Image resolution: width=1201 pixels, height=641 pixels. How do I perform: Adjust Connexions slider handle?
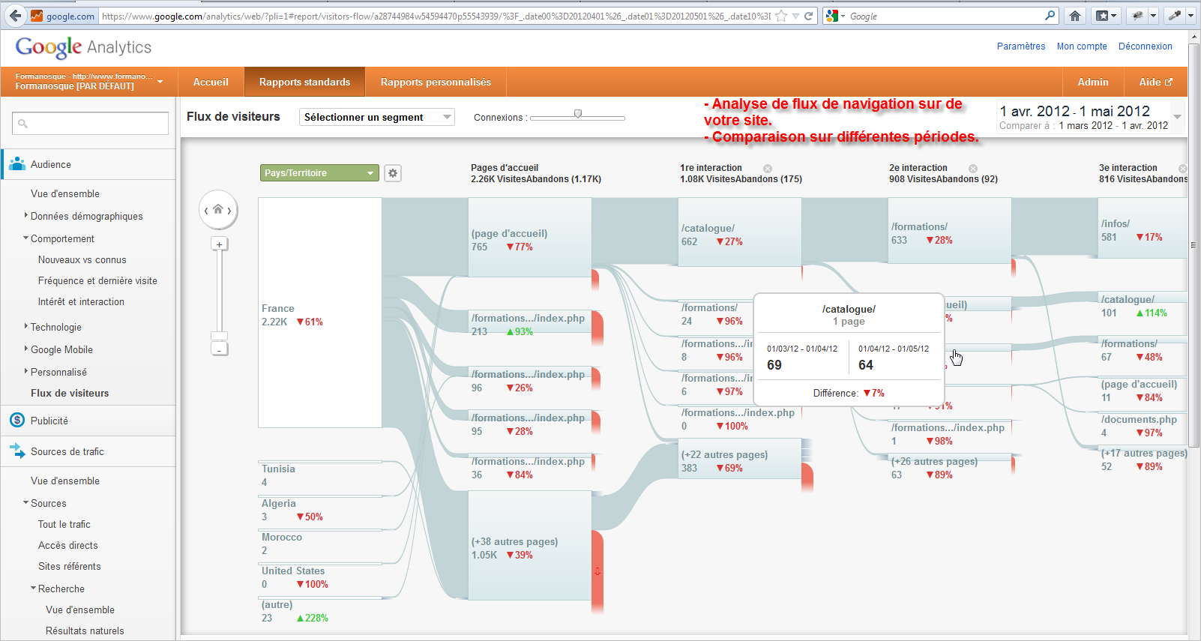click(578, 114)
